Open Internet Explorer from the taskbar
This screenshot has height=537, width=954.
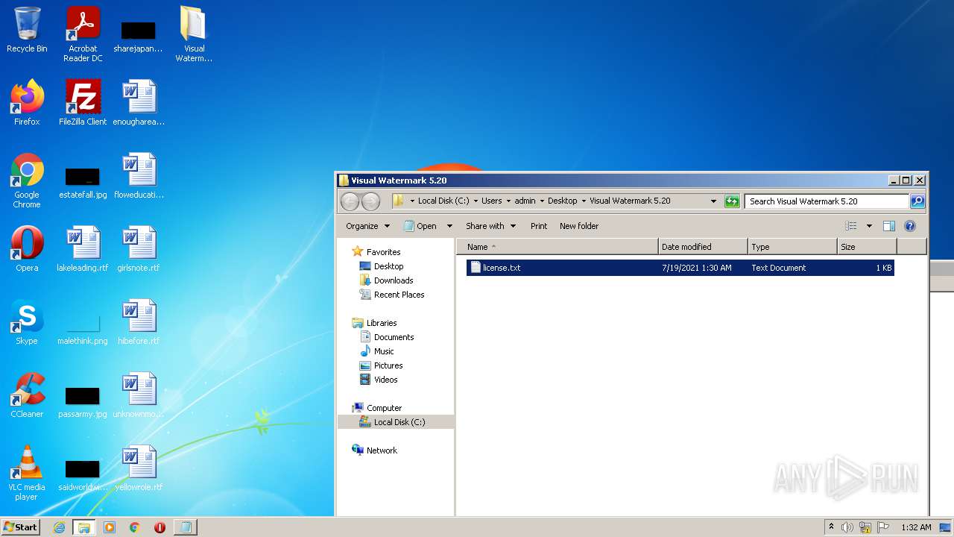59,527
